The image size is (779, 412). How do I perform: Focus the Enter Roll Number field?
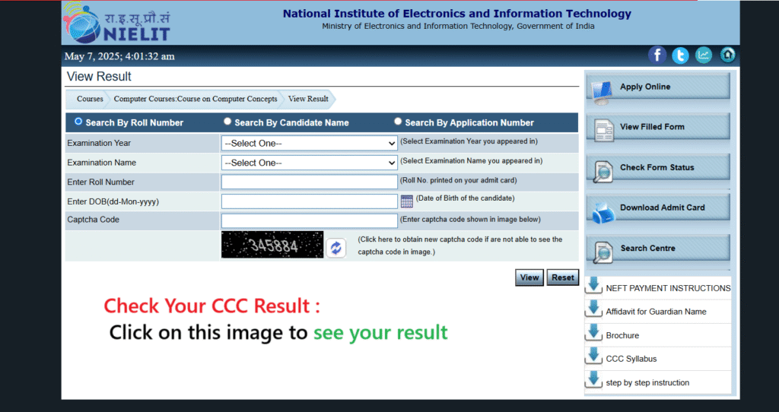pyautogui.click(x=309, y=182)
